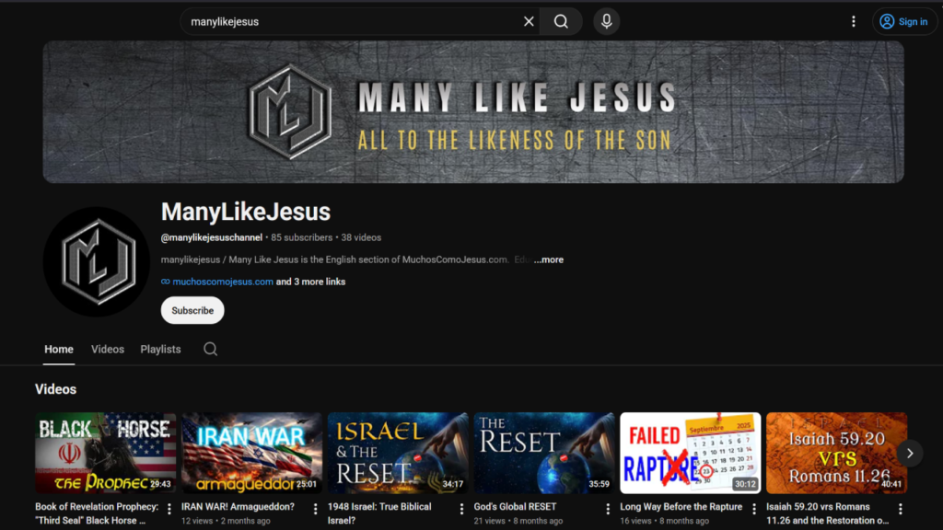Click title 'Long Way Before the Rapture'
943x530 pixels.
[x=681, y=507]
